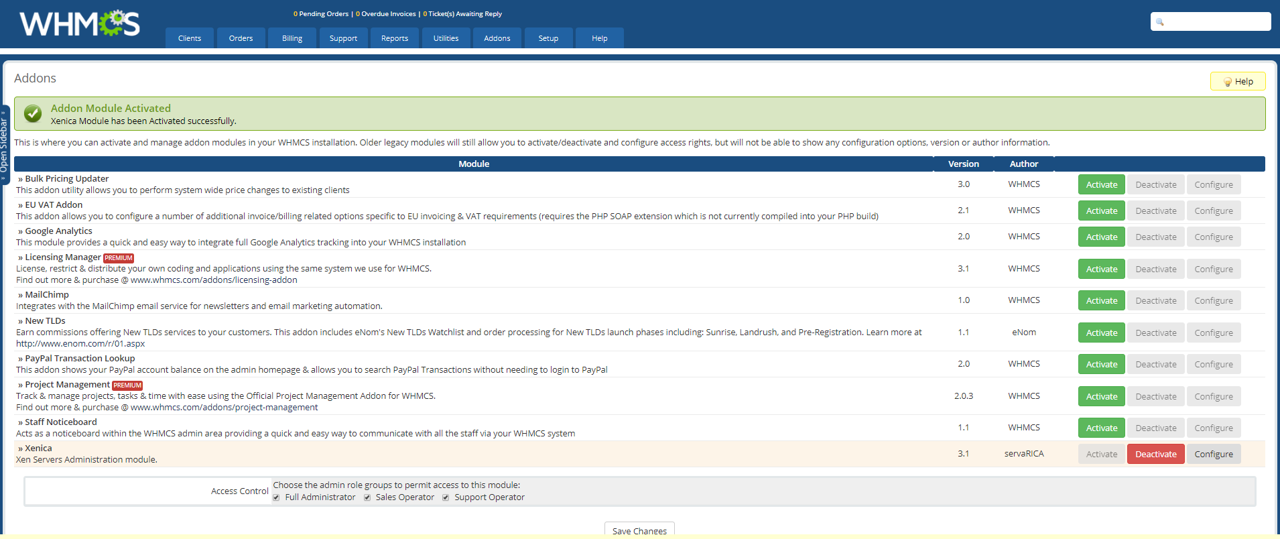Open the Reports menu
Screen dimensions: 1280x539
click(395, 38)
